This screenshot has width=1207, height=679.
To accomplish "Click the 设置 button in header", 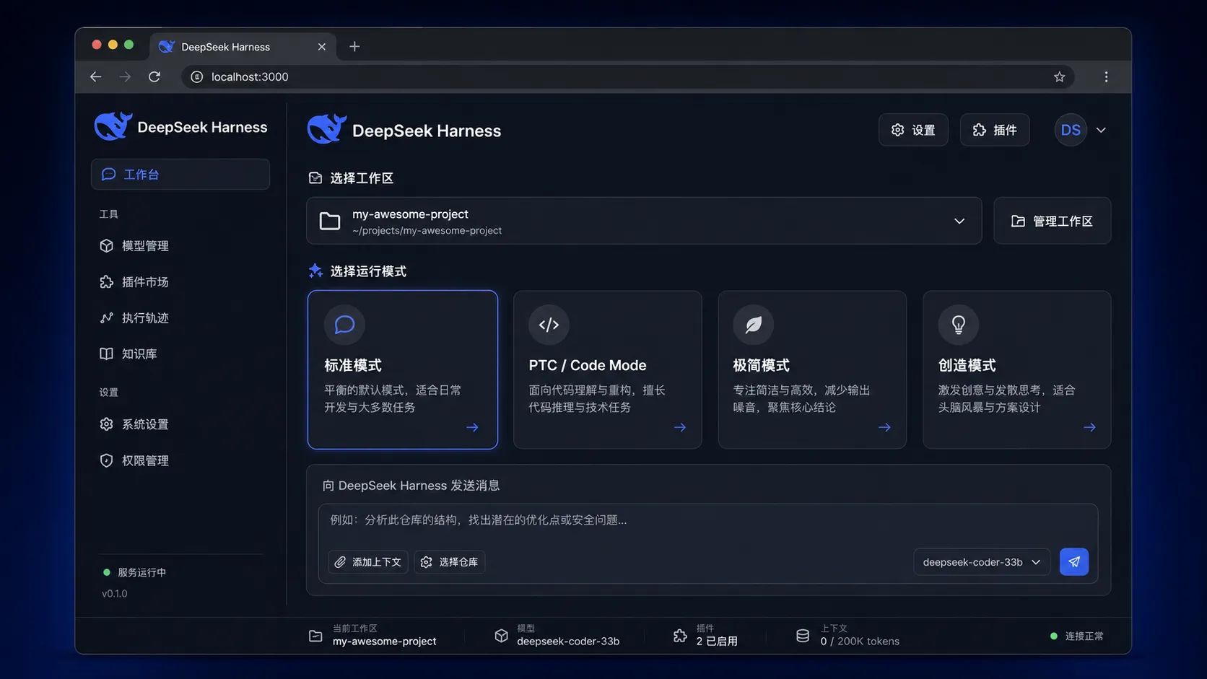I will coord(913,130).
